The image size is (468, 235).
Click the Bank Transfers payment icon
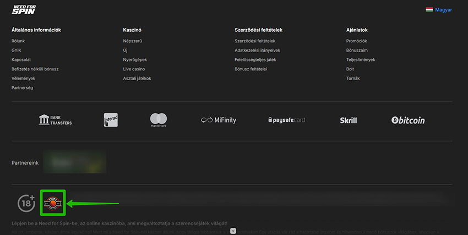coord(55,120)
